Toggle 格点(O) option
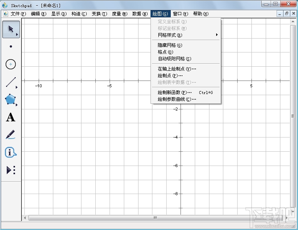Viewport: 298px width, 230px height. (x=186, y=52)
